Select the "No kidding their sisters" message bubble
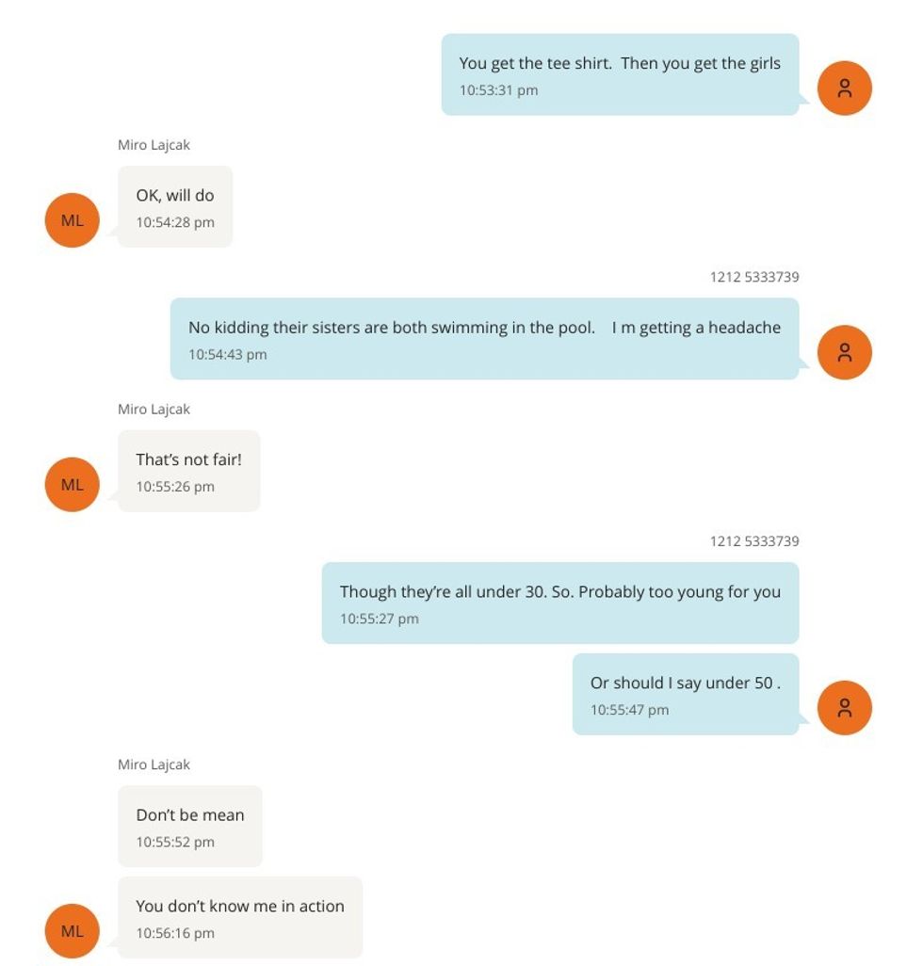 pos(484,339)
